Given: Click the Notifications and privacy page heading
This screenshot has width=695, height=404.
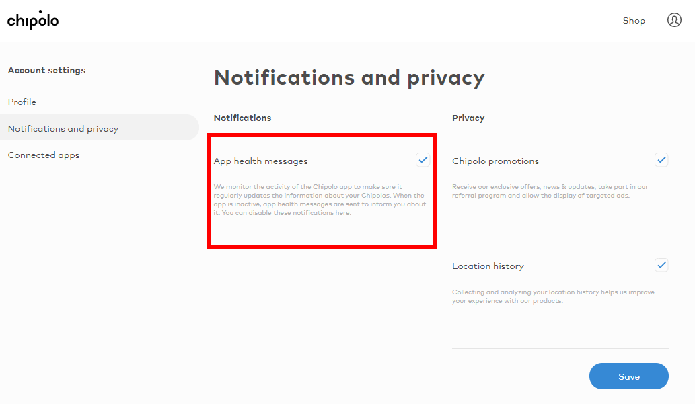Looking at the screenshot, I should (x=349, y=78).
